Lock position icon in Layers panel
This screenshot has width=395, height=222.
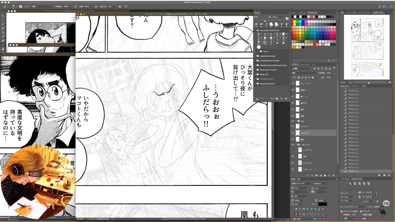tap(305, 77)
